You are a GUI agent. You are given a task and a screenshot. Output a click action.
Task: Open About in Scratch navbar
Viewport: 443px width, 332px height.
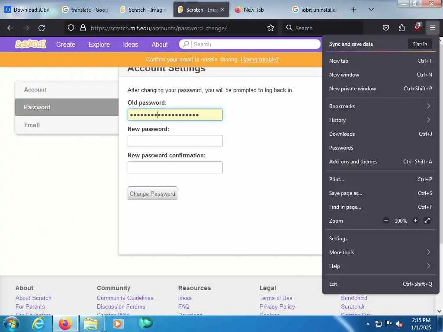point(160,45)
